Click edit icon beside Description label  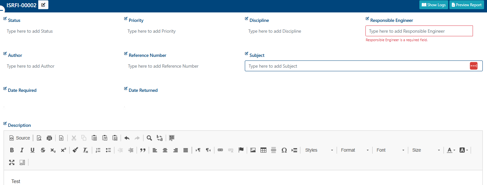click(x=5, y=124)
